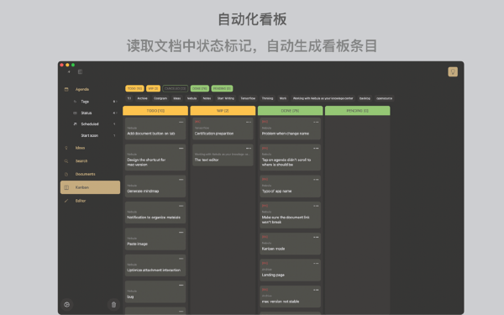
Task: Open the bug card in TODO
Action: point(155,291)
